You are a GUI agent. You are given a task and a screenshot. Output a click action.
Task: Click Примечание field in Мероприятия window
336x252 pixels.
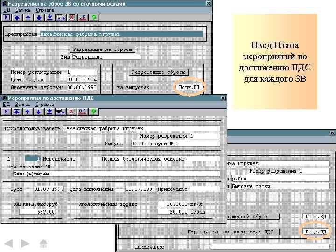[x=205, y=189]
